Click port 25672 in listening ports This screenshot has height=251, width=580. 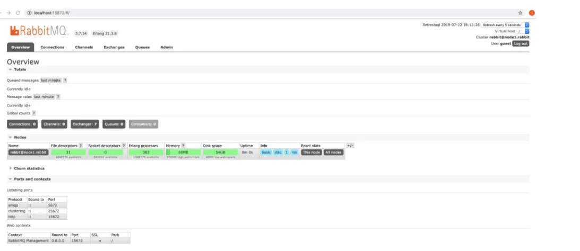point(57,211)
